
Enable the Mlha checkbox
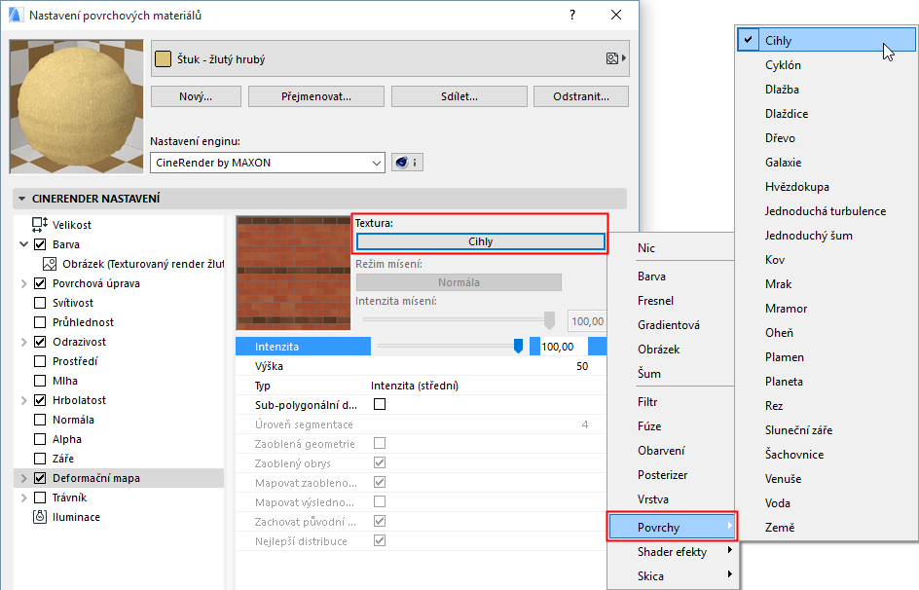[x=40, y=381]
